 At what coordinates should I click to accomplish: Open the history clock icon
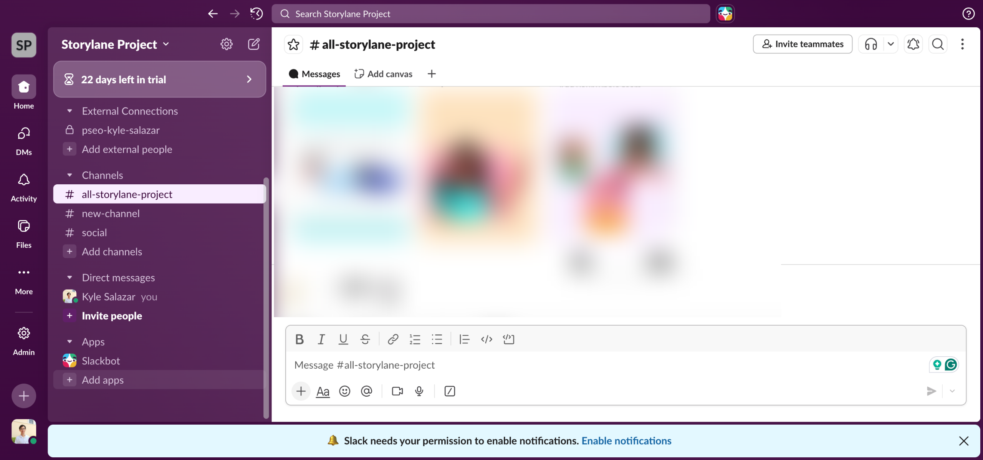[257, 14]
